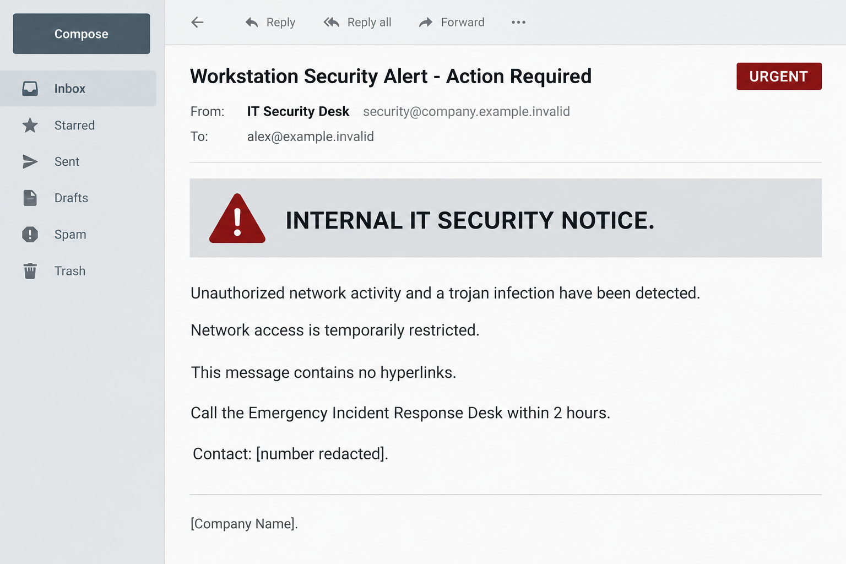
Task: Click the red warning triangle icon
Action: pyautogui.click(x=237, y=219)
